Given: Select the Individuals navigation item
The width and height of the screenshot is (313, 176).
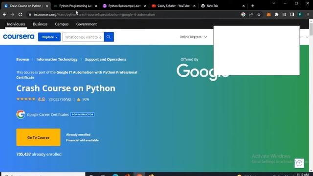Looking at the screenshot, I should [16, 24].
